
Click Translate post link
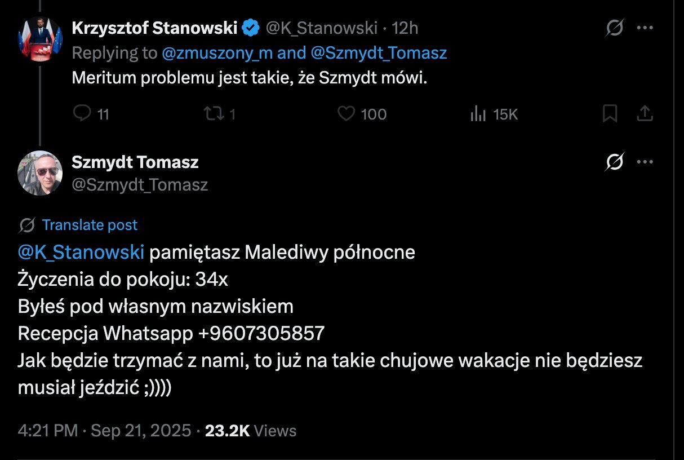pos(90,225)
